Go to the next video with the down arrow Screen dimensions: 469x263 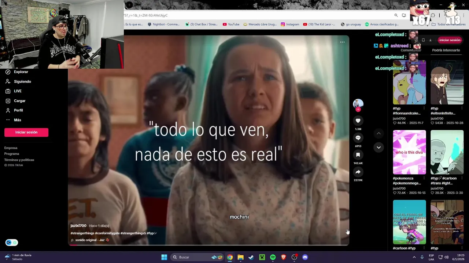pos(378,147)
